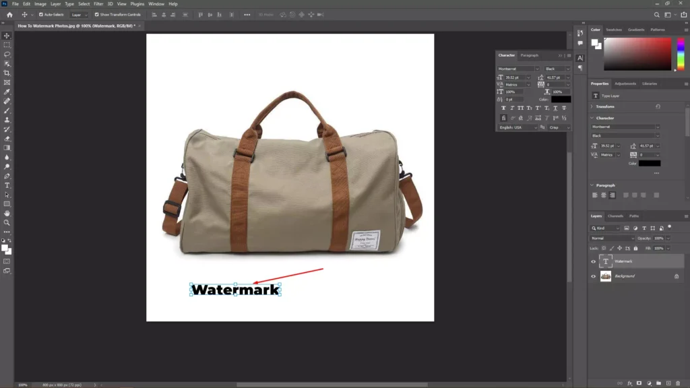Click the options bar three-dots more button

tap(247, 15)
